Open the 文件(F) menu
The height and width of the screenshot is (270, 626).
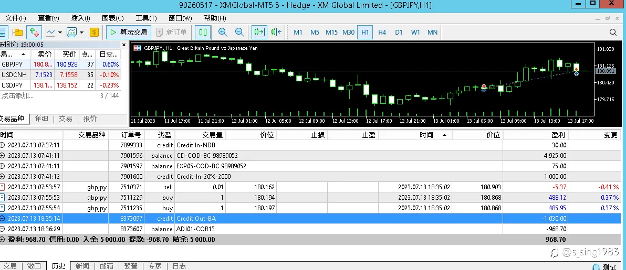(16, 18)
